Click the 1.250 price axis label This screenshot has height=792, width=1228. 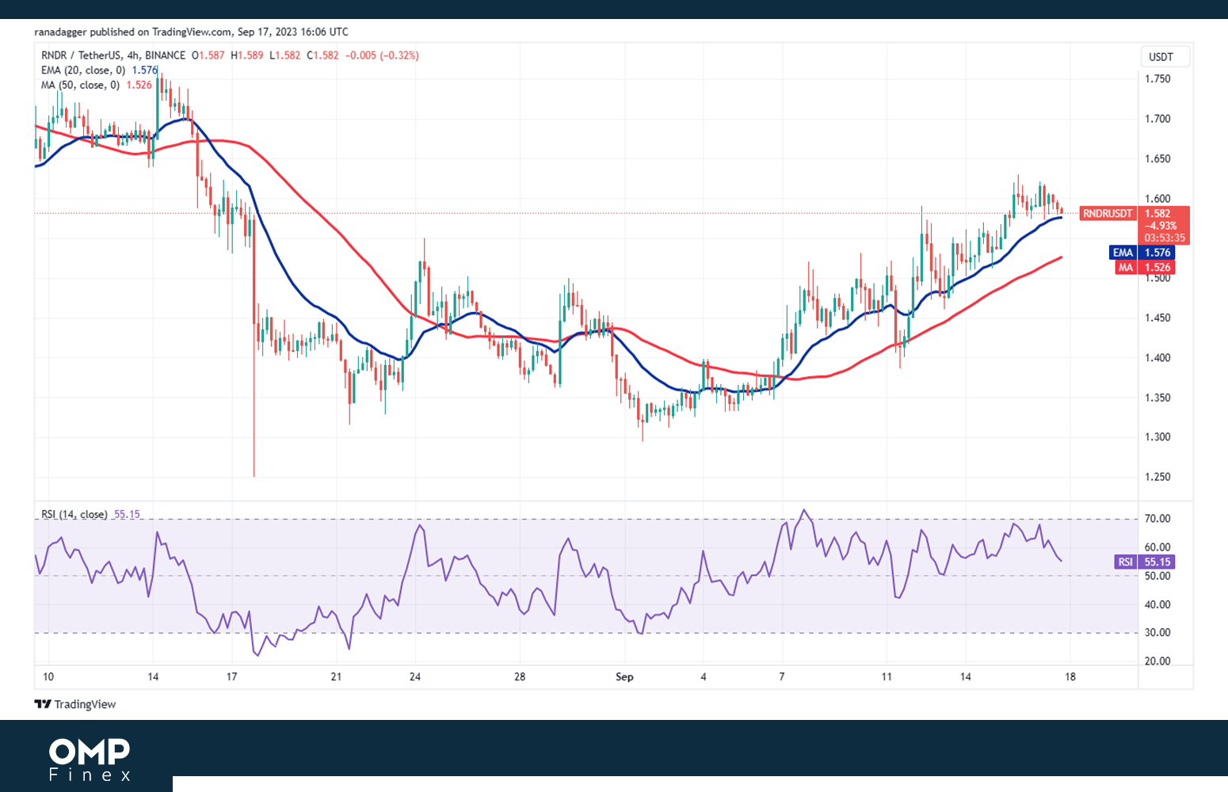1157,478
